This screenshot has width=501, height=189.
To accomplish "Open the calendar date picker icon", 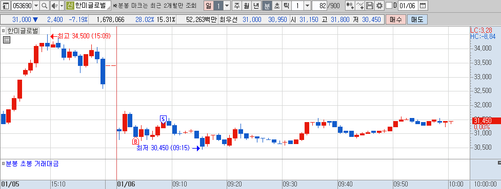I will [423, 6].
